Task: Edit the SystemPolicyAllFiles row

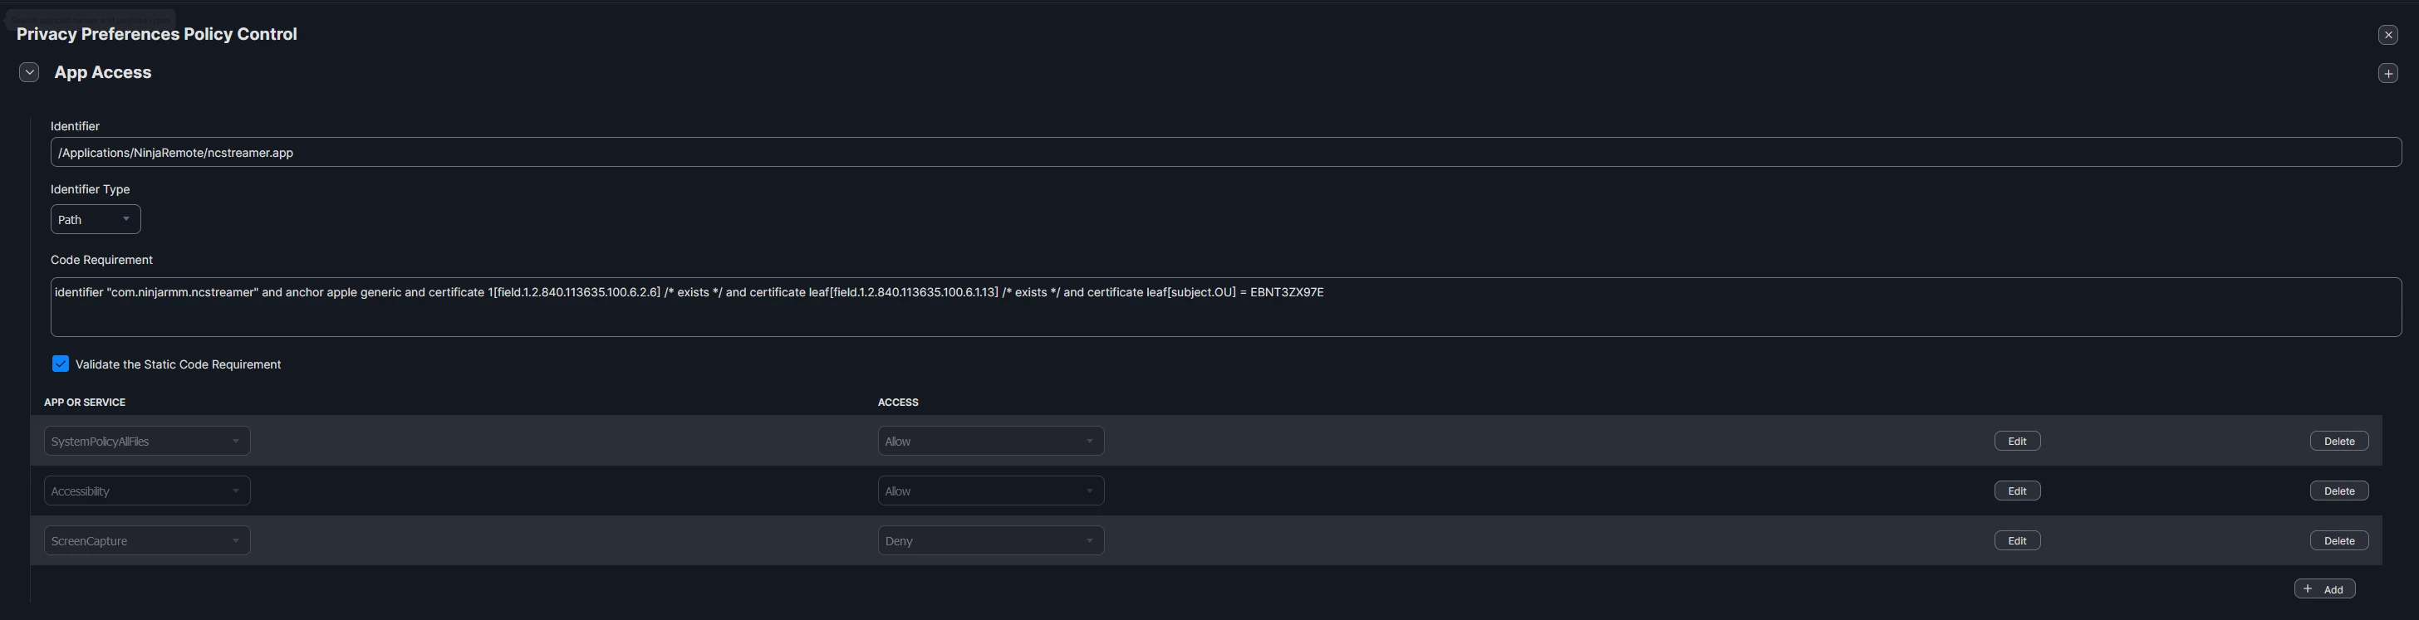Action: pos(2017,441)
